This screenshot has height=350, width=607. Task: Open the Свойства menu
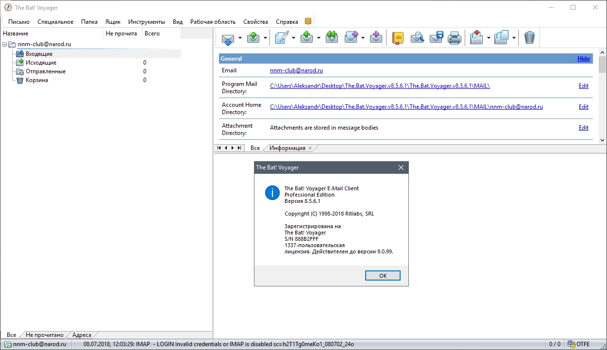tap(255, 22)
